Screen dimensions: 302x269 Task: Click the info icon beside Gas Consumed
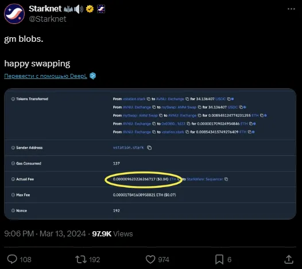[x=13, y=163]
